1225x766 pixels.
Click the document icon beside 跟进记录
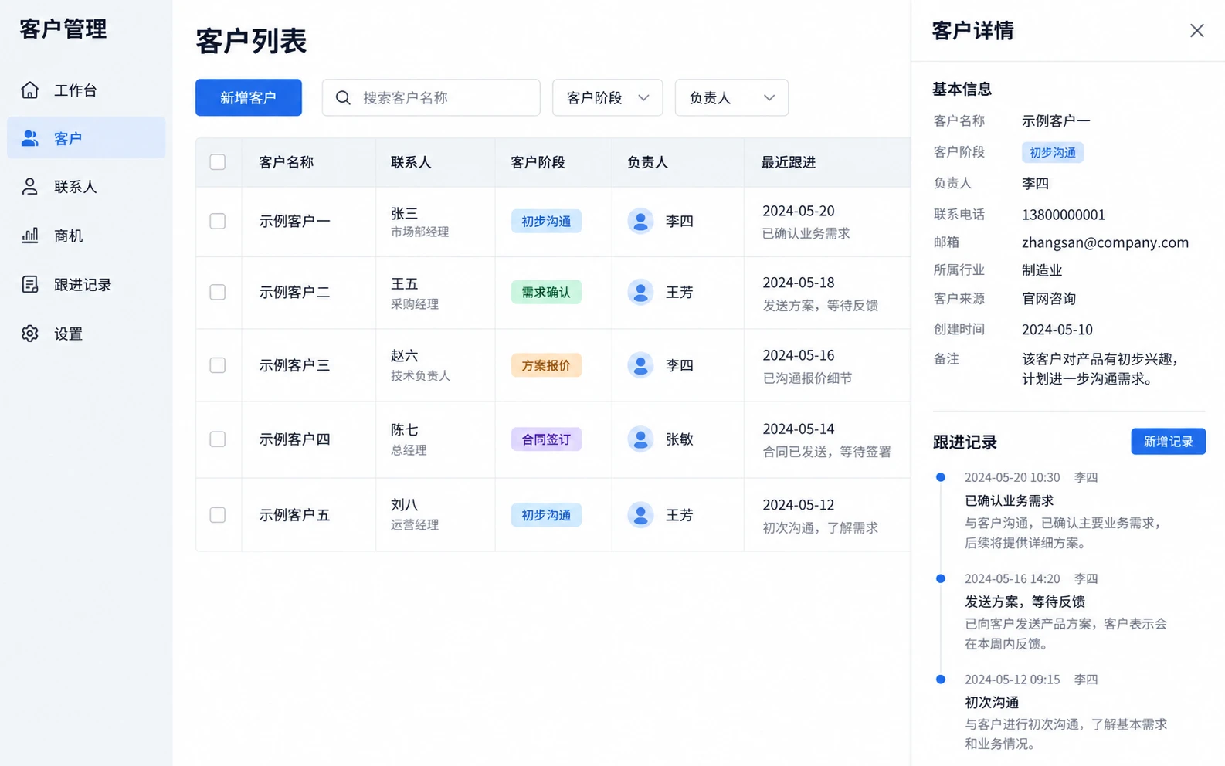29,284
